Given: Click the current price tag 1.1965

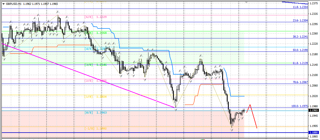Looking at the screenshot, I should (313, 110).
